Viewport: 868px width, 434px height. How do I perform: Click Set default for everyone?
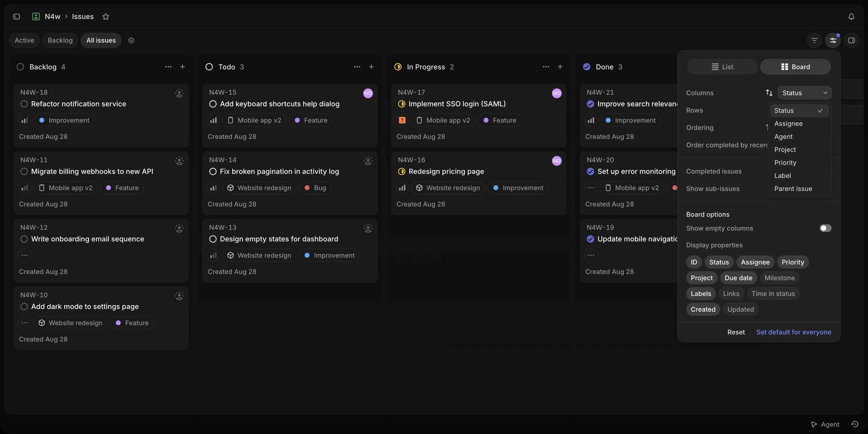click(794, 332)
